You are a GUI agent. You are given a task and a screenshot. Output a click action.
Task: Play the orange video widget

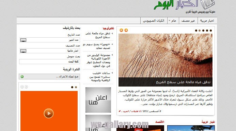49,113
